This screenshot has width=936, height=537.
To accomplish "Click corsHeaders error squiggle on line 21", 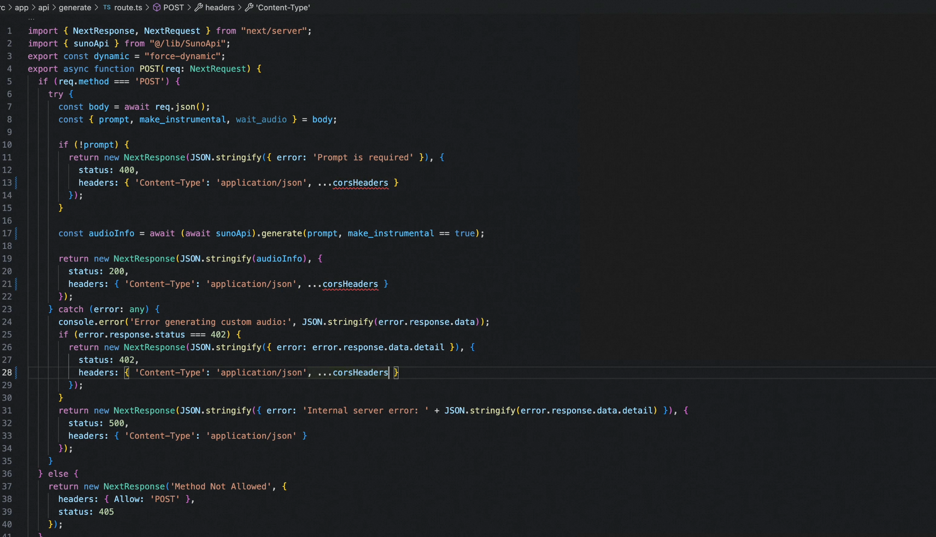I will (350, 285).
